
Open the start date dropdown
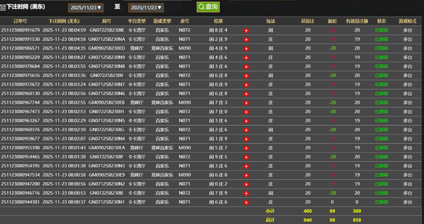click(86, 7)
